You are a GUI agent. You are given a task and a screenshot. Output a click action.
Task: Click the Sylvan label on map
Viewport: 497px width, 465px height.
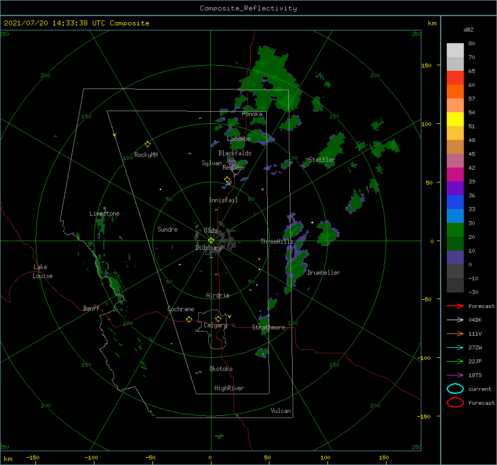click(x=212, y=163)
